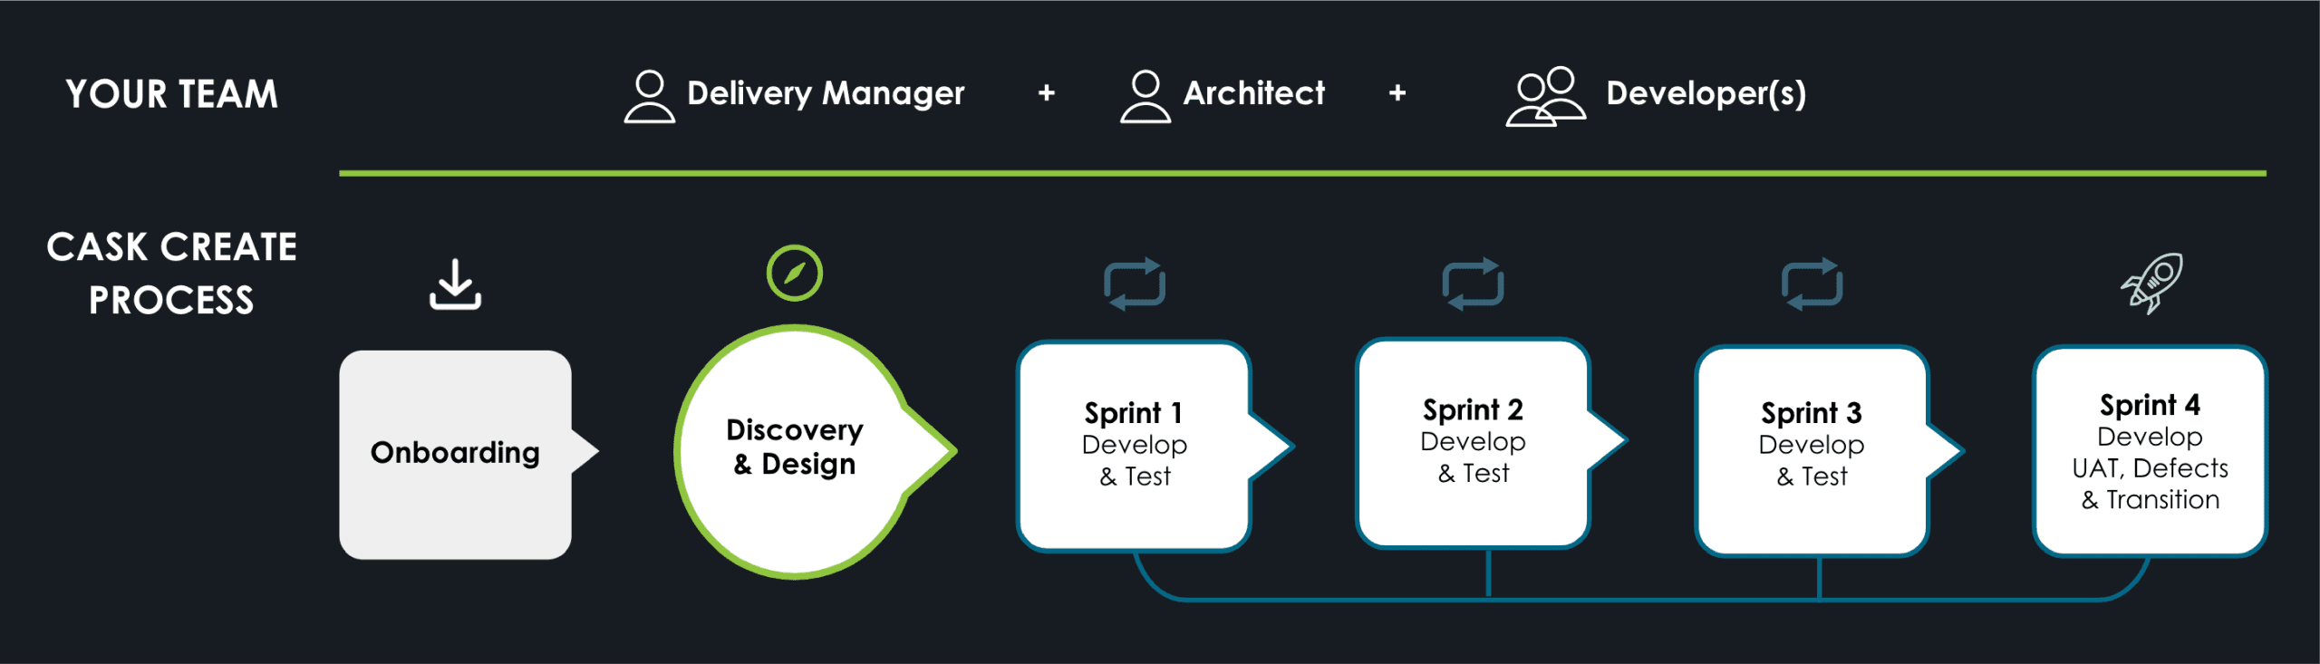Image resolution: width=2320 pixels, height=664 pixels.
Task: Click the loop icon above Sprint 2
Action: (x=1473, y=284)
